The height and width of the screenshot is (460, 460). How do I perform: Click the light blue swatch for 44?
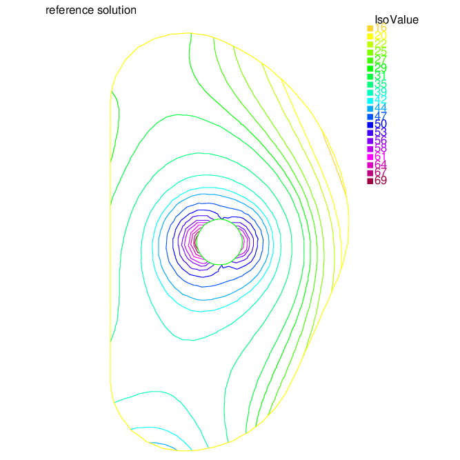pos(370,108)
